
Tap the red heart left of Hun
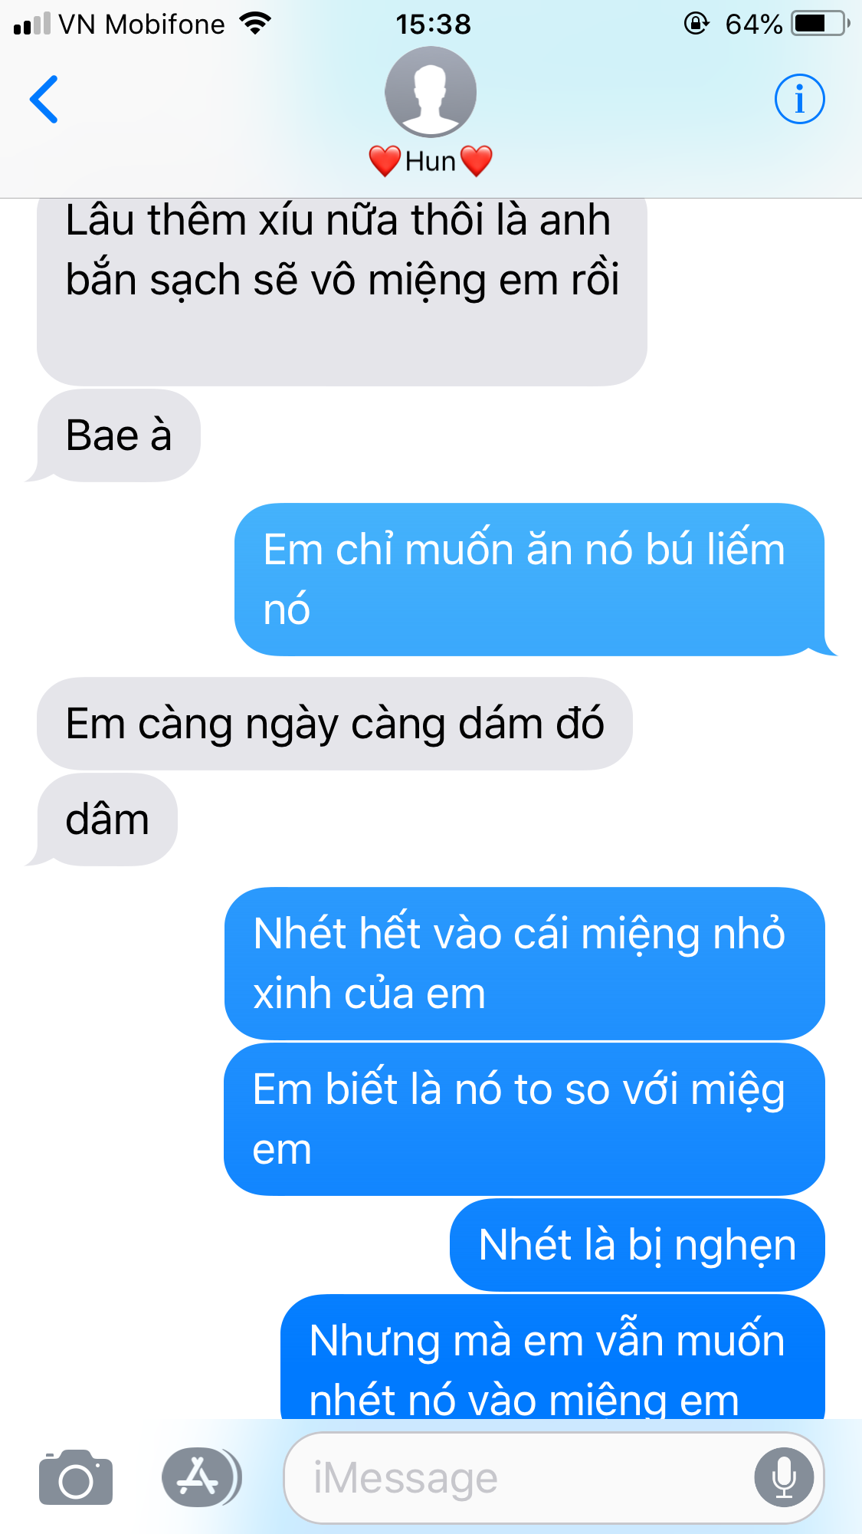[x=385, y=162]
